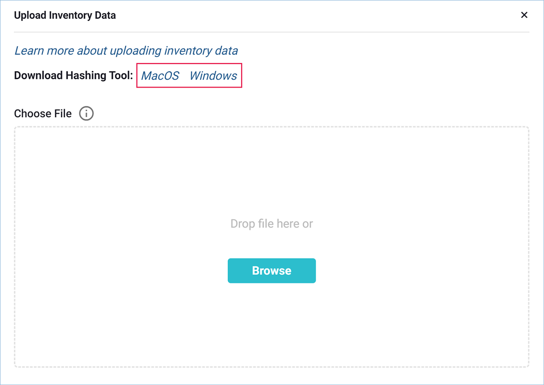This screenshot has height=385, width=544.
Task: Open the Learn more about uploading link
Action: [x=126, y=51]
